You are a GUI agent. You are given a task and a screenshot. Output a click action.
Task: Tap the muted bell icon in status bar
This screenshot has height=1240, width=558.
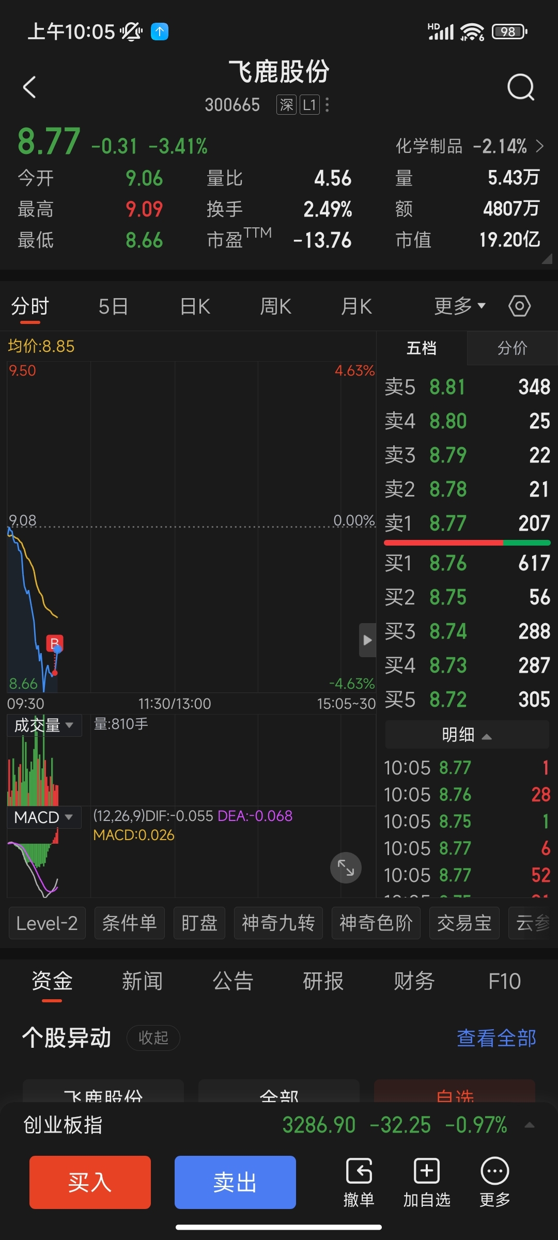pos(131,32)
